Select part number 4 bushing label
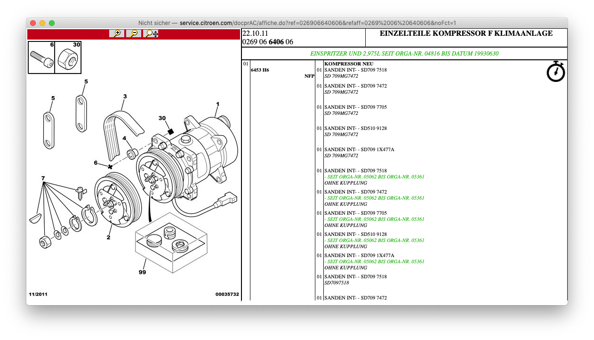594x340 pixels. 124,138
